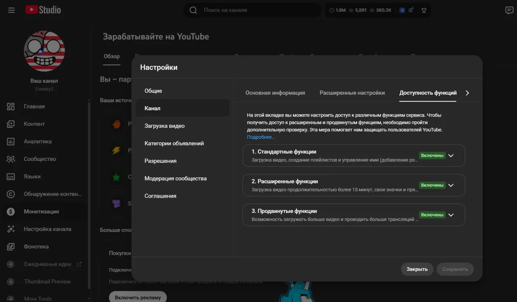Open the Разрешения settings section
Viewport: 517px width, 302px height.
(183, 161)
